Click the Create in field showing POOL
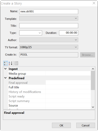The width and height of the screenshot is (98, 131). tap(49, 55)
